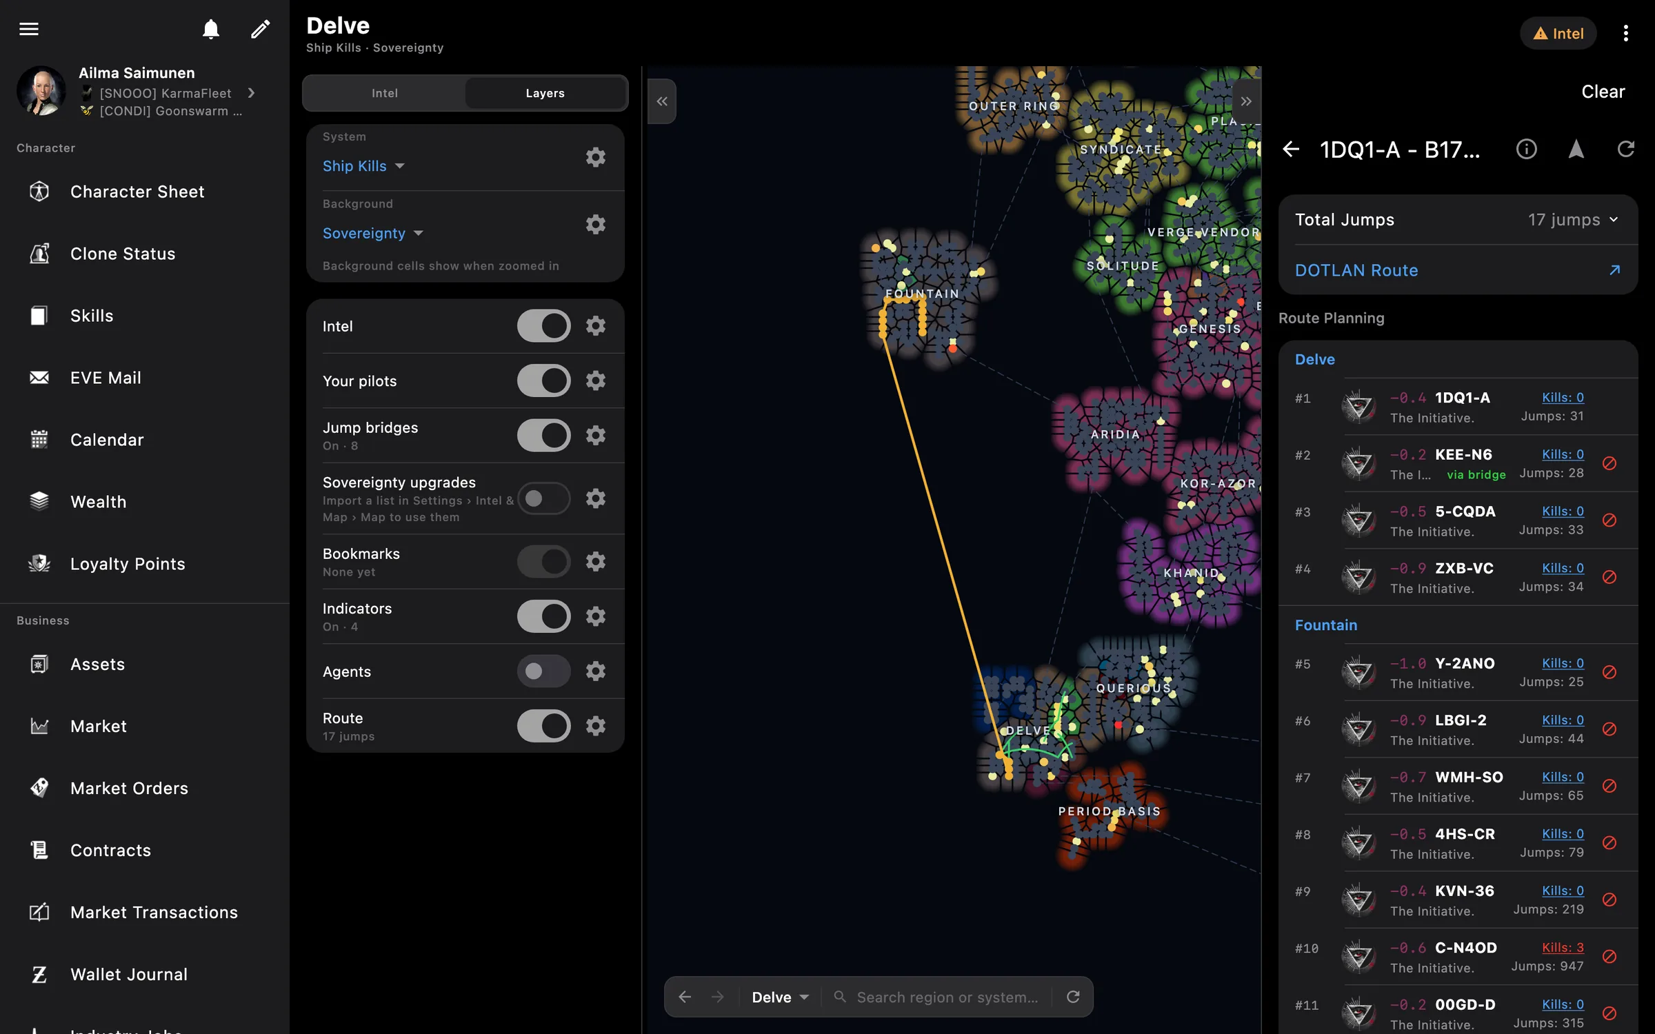Disable the Intel layer toggle

point(544,326)
